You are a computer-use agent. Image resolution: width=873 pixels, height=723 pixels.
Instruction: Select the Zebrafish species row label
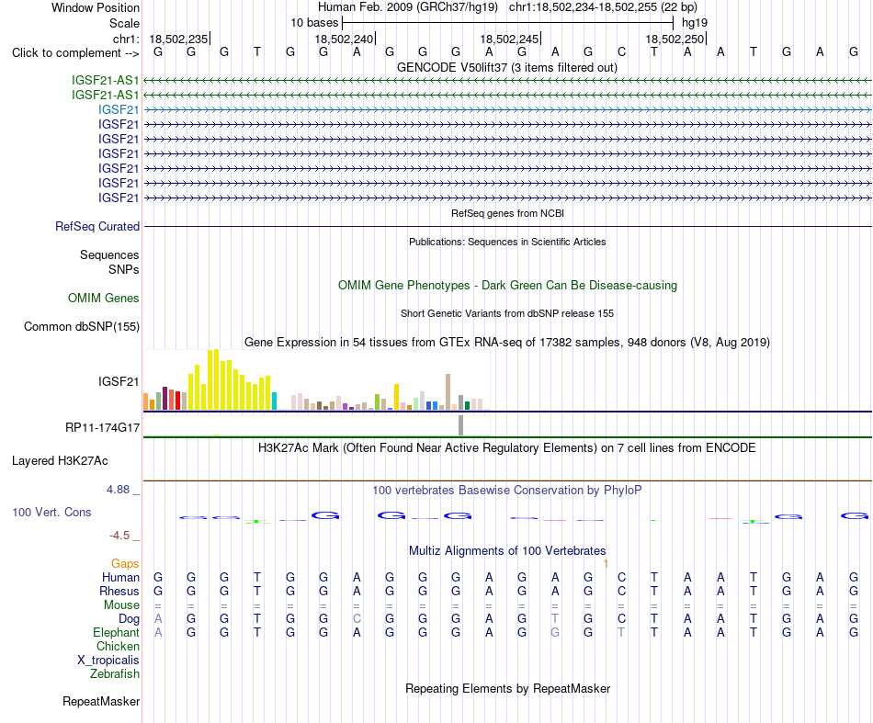pyautogui.click(x=114, y=674)
